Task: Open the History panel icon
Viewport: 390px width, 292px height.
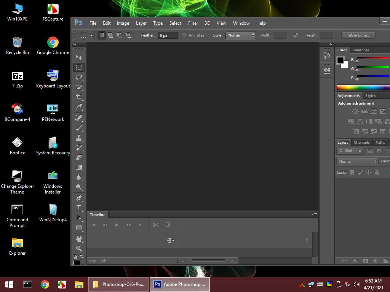Action: tap(327, 56)
